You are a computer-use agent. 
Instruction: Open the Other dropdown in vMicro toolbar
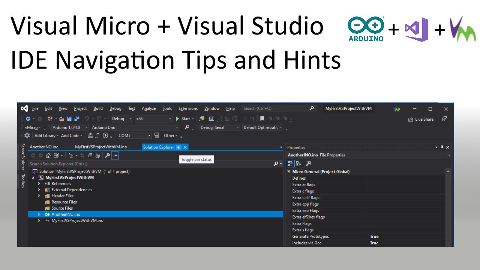click(171, 136)
